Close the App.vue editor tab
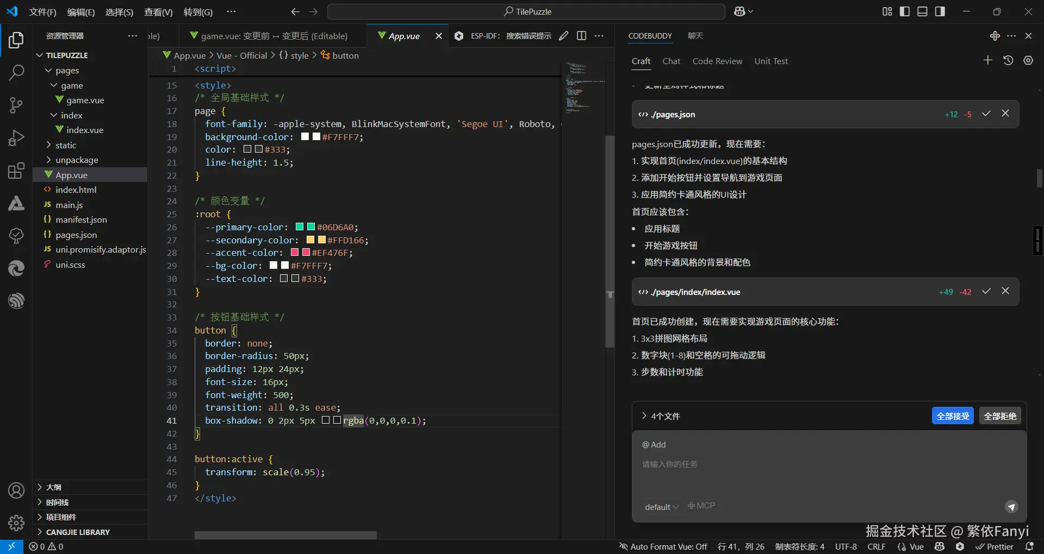Image resolution: width=1044 pixels, height=554 pixels. 439,36
